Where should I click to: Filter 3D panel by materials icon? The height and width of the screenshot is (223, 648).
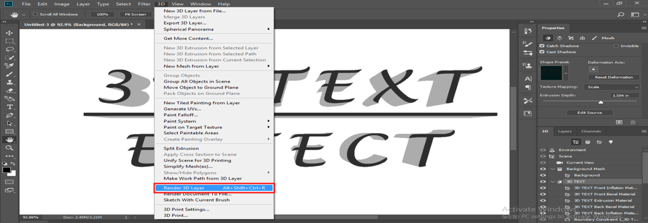pyautogui.click(x=599, y=142)
